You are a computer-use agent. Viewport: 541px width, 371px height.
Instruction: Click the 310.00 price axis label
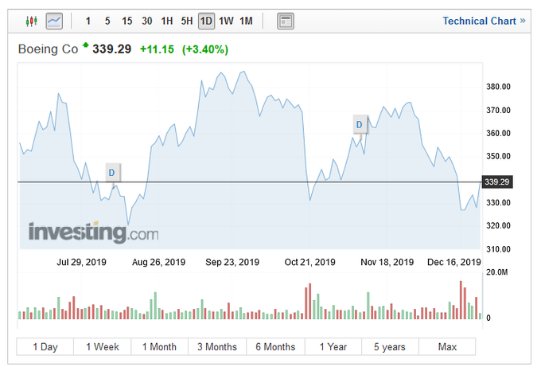pyautogui.click(x=498, y=249)
